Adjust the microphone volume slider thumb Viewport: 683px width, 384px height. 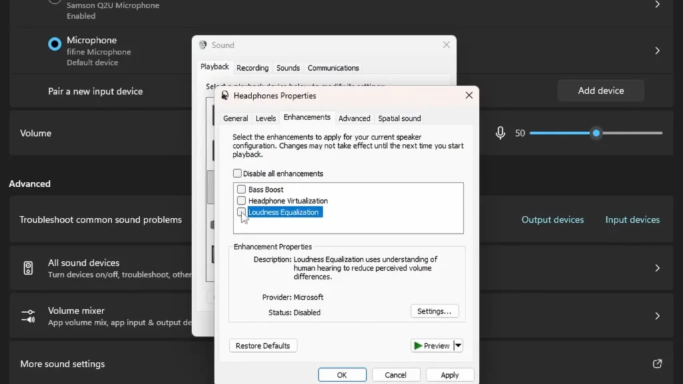pyautogui.click(x=596, y=133)
